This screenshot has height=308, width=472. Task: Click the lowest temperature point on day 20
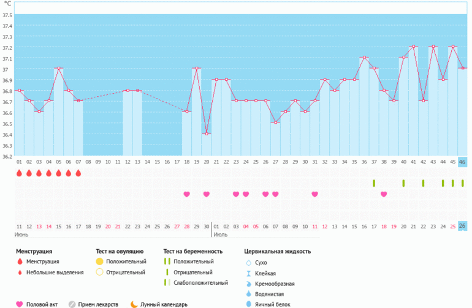click(207, 133)
